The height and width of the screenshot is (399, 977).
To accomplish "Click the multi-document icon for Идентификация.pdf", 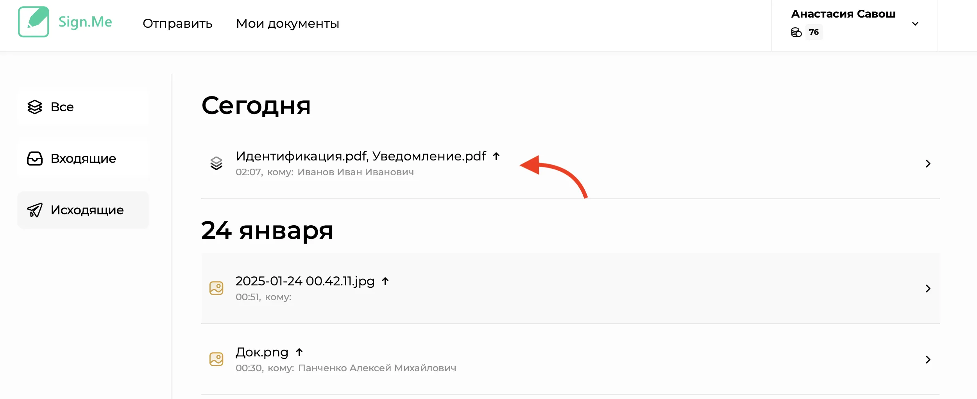I will click(217, 163).
